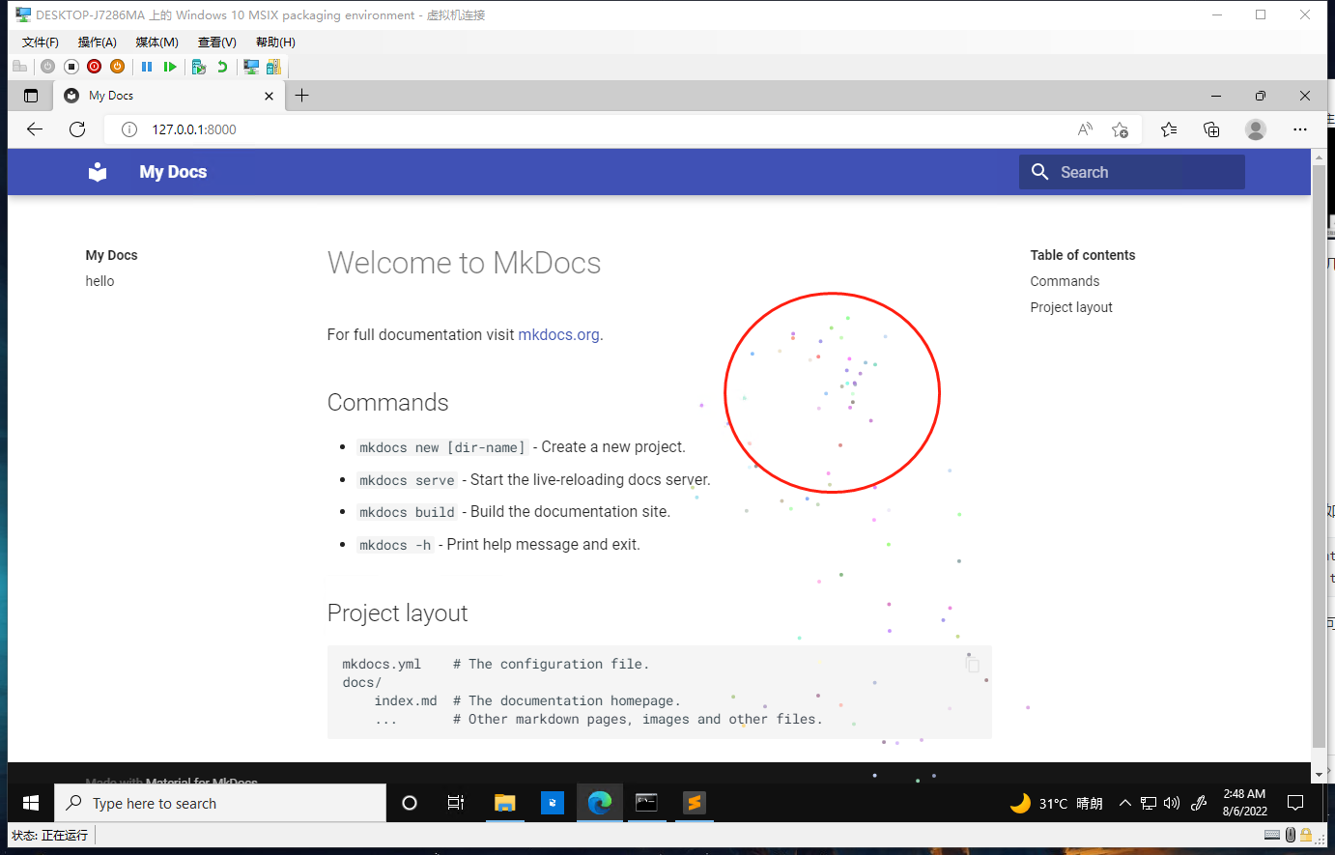Click the VM checkpoint icon
1335x855 pixels.
tap(199, 67)
